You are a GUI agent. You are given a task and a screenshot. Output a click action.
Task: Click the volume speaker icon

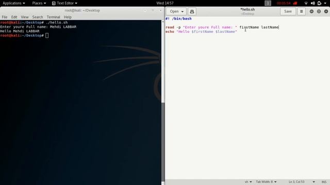313,3
